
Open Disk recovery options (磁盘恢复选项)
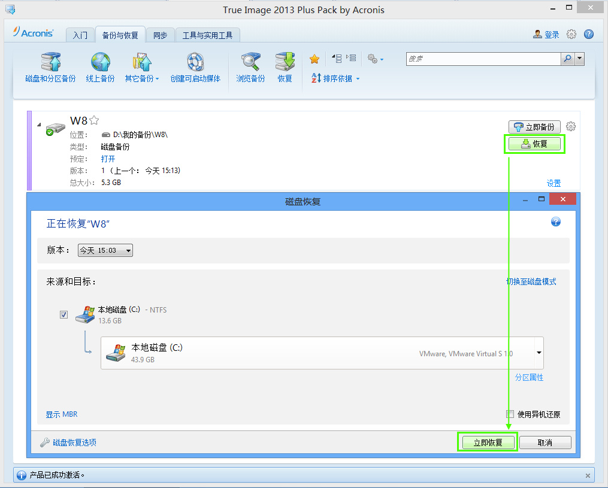pos(69,442)
